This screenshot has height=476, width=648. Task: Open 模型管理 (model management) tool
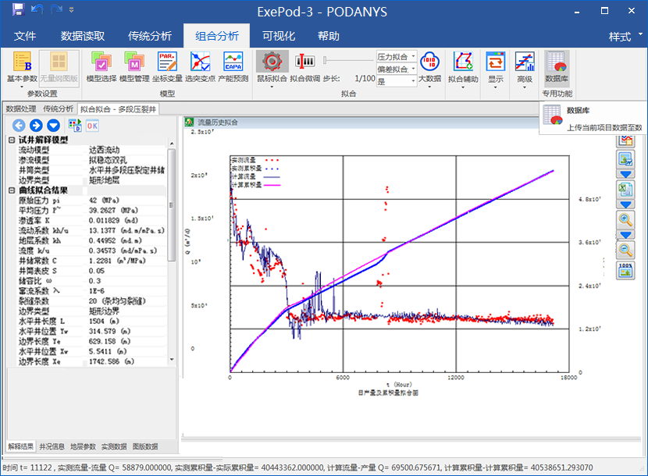134,63
